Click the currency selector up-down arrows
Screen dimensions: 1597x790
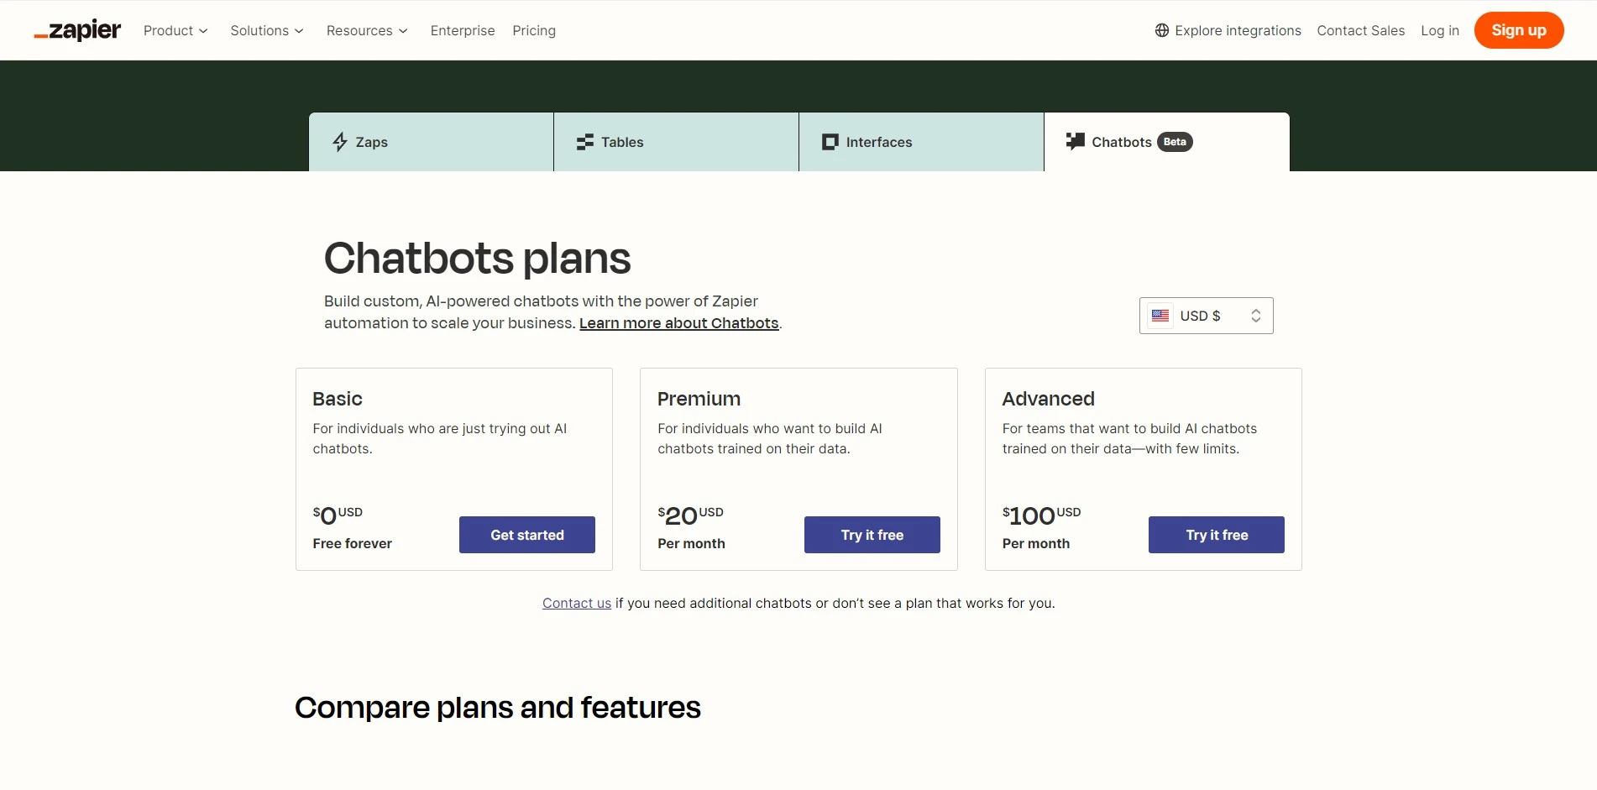tap(1256, 316)
